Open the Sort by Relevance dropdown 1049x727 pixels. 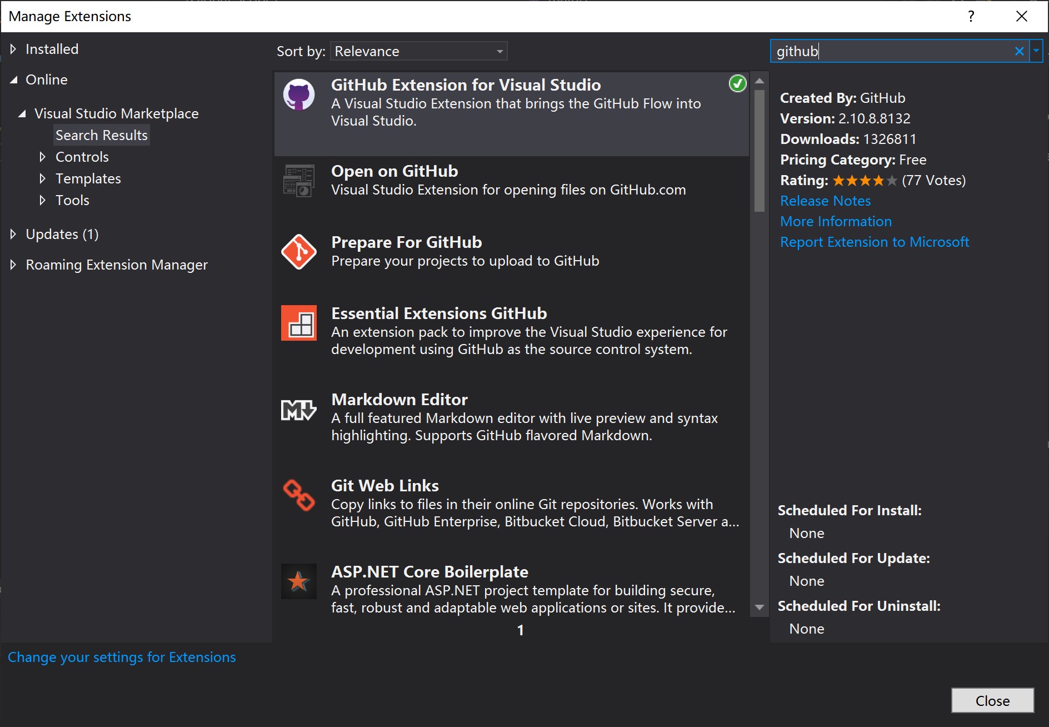pyautogui.click(x=419, y=51)
